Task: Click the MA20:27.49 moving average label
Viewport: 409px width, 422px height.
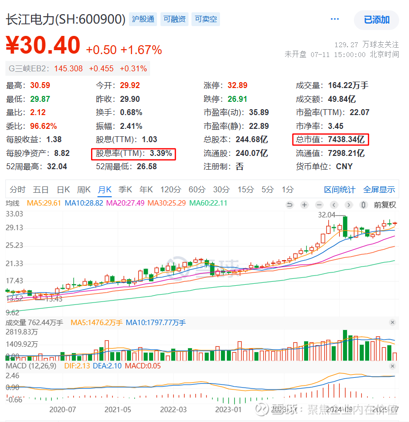Action: click(x=125, y=203)
